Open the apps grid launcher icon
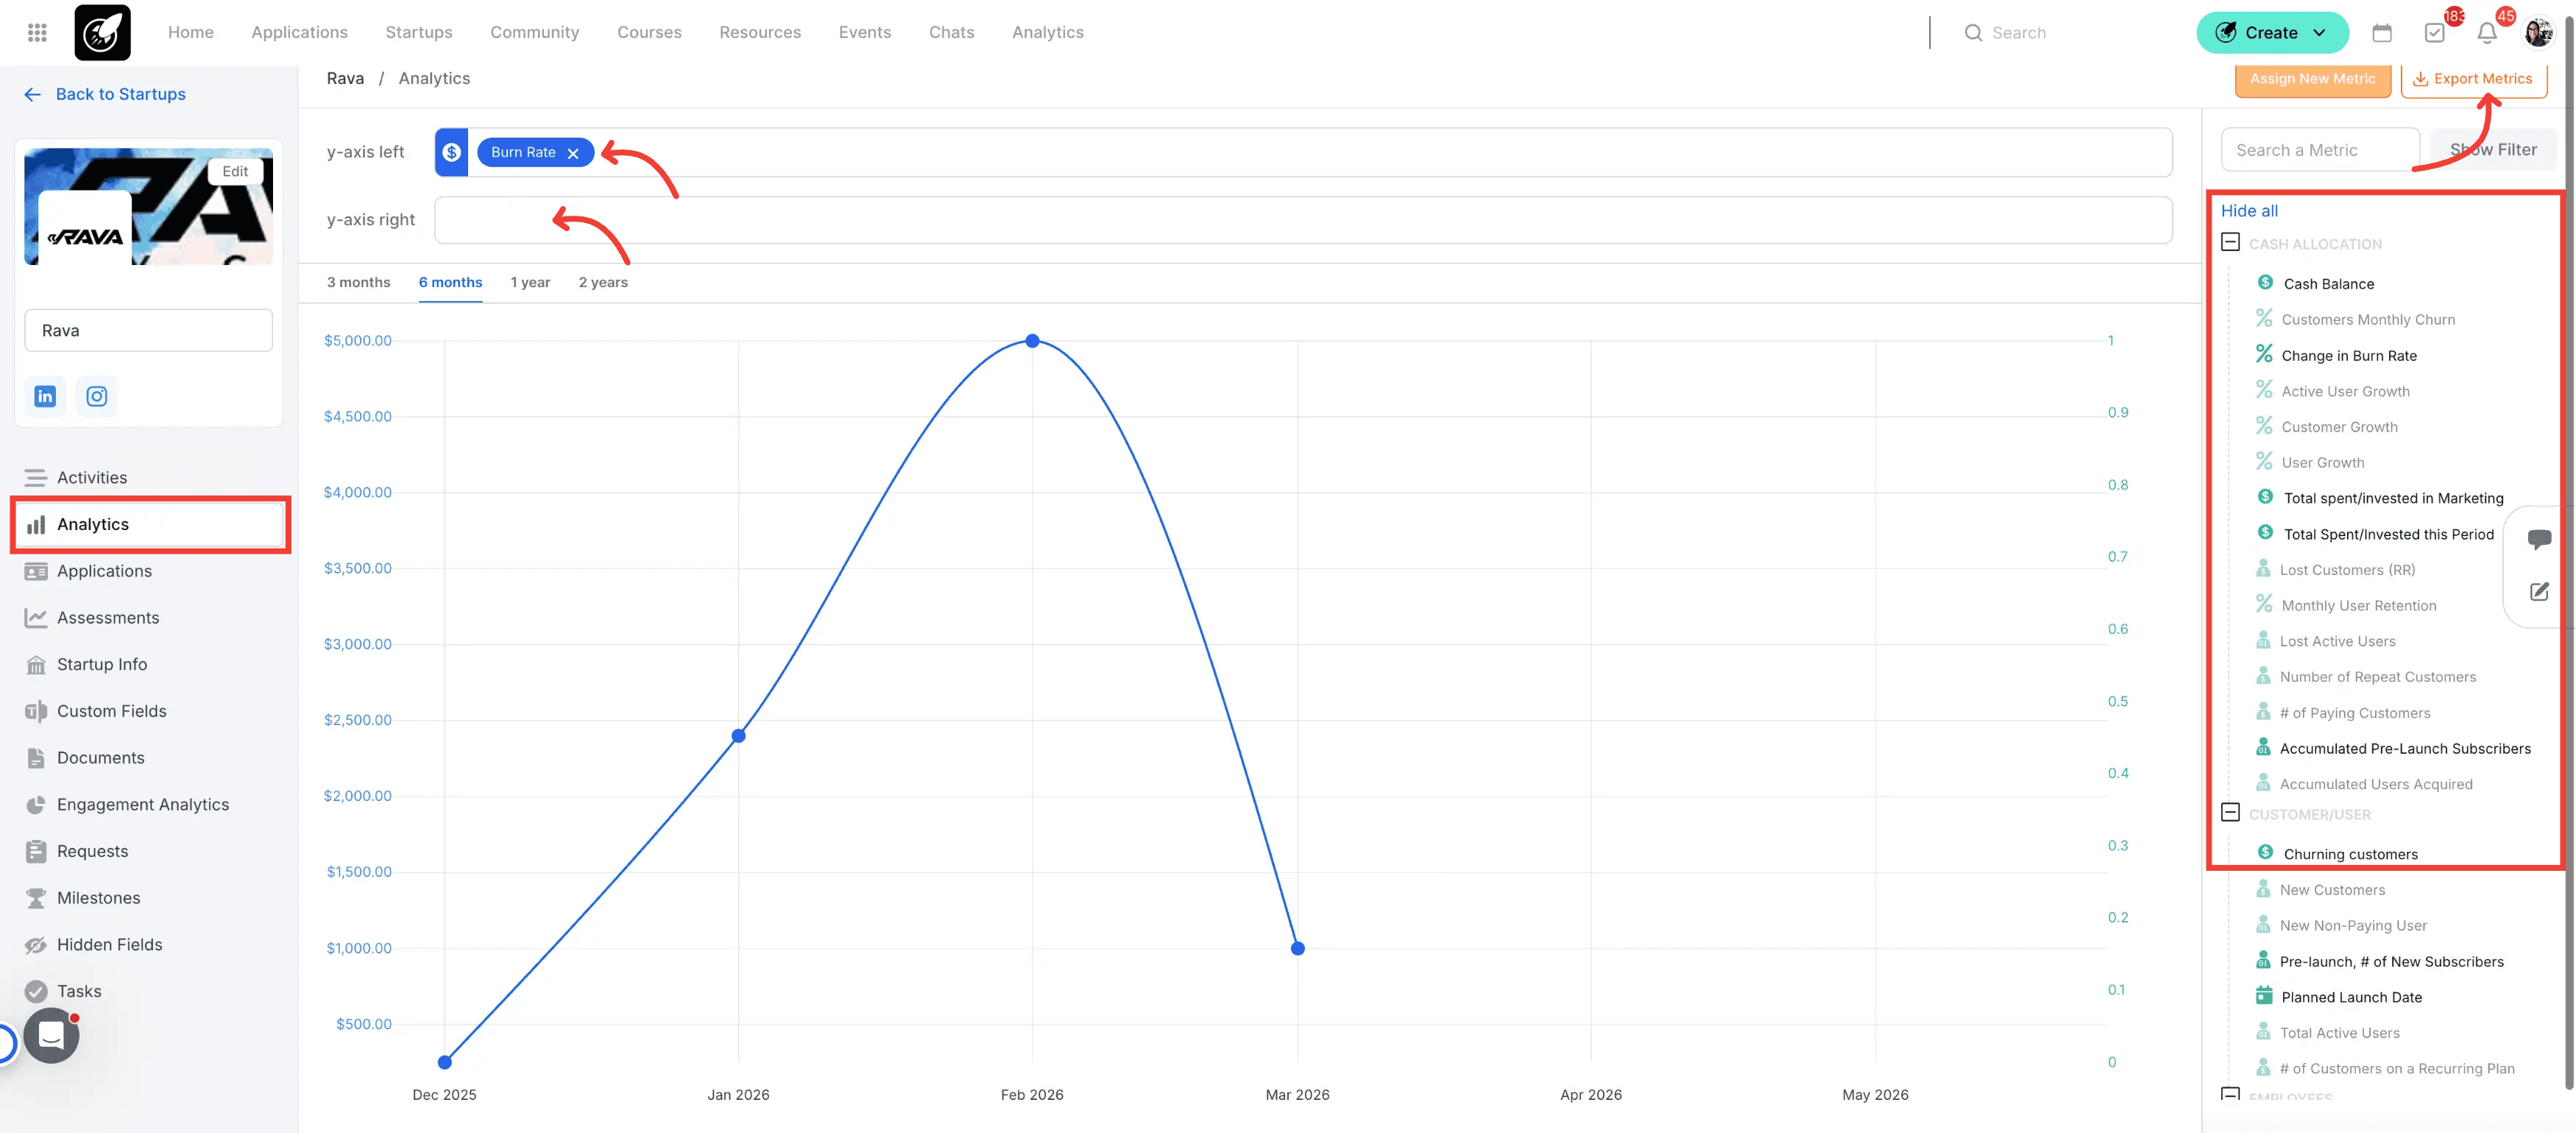Image resolution: width=2576 pixels, height=1133 pixels. pos(37,32)
